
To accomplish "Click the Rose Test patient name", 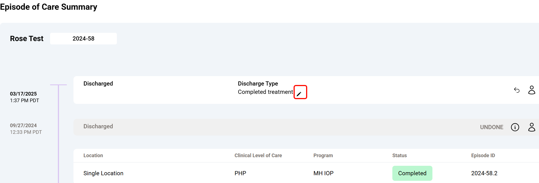I will [27, 39].
